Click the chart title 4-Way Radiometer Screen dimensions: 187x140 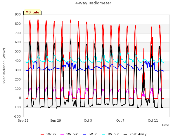(x=93, y=3)
